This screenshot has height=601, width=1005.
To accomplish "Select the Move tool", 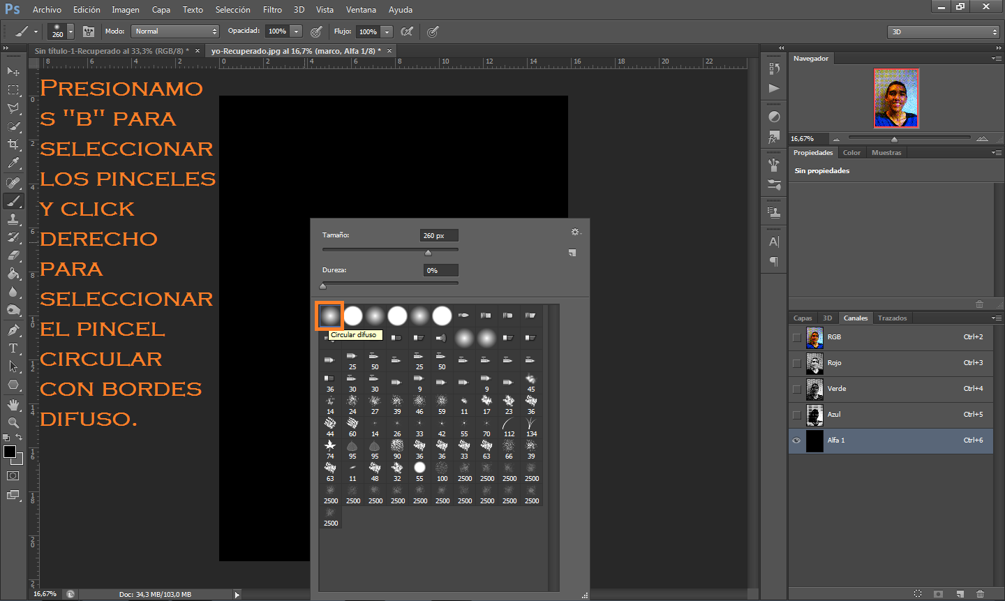I will point(13,71).
